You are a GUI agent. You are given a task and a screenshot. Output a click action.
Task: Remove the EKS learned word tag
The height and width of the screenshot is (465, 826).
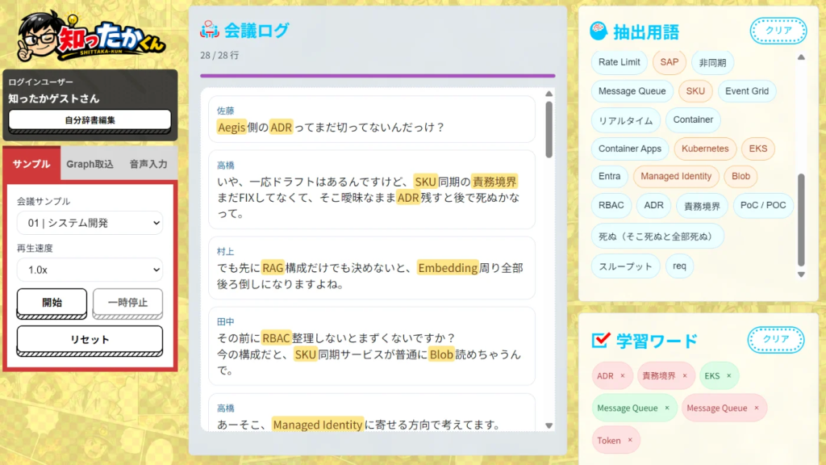tap(729, 376)
